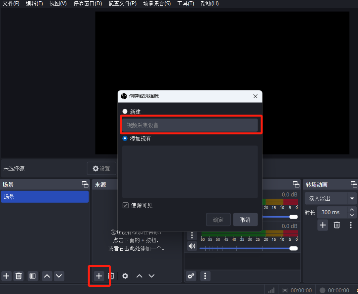This screenshot has width=358, height=294.
Task: Remove transition with trash icon
Action: 337,225
